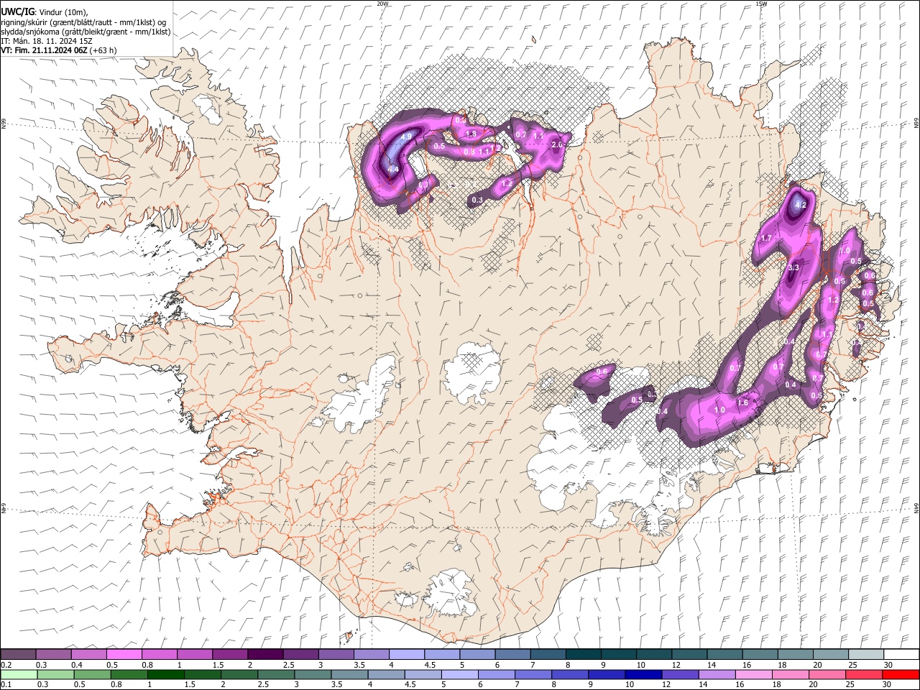Click the 0.4 label on the snow scale
The image size is (920, 690).
tap(77, 665)
